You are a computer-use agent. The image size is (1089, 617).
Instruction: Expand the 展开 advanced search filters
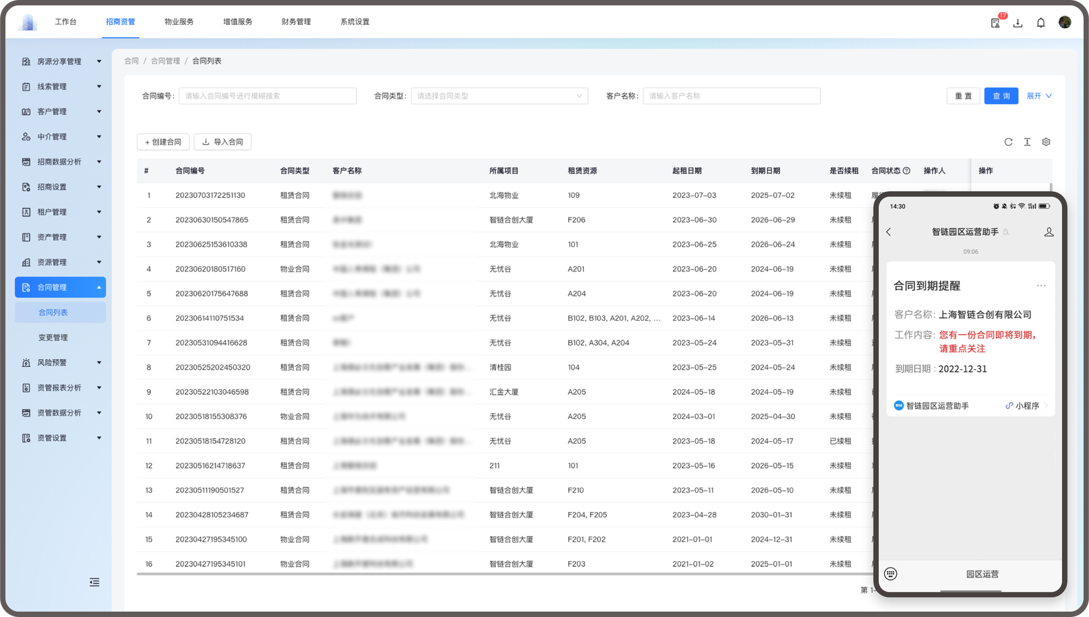coord(1038,96)
